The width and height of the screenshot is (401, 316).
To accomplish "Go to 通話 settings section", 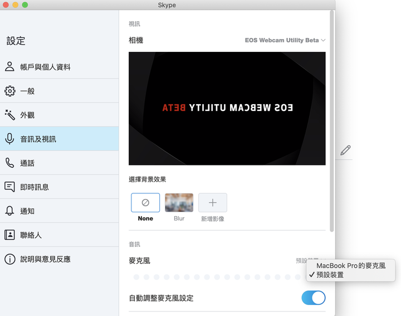I will (60, 163).
